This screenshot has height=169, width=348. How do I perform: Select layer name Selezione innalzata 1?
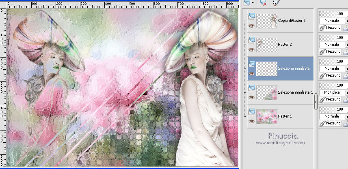coord(295,92)
